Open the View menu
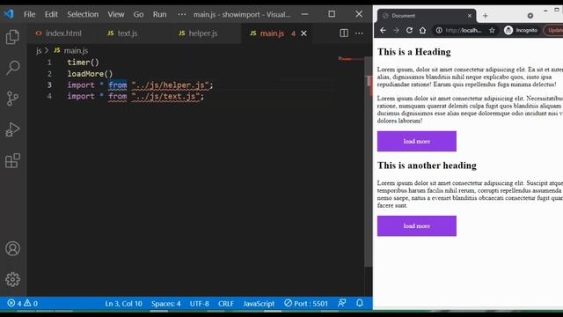 click(115, 14)
